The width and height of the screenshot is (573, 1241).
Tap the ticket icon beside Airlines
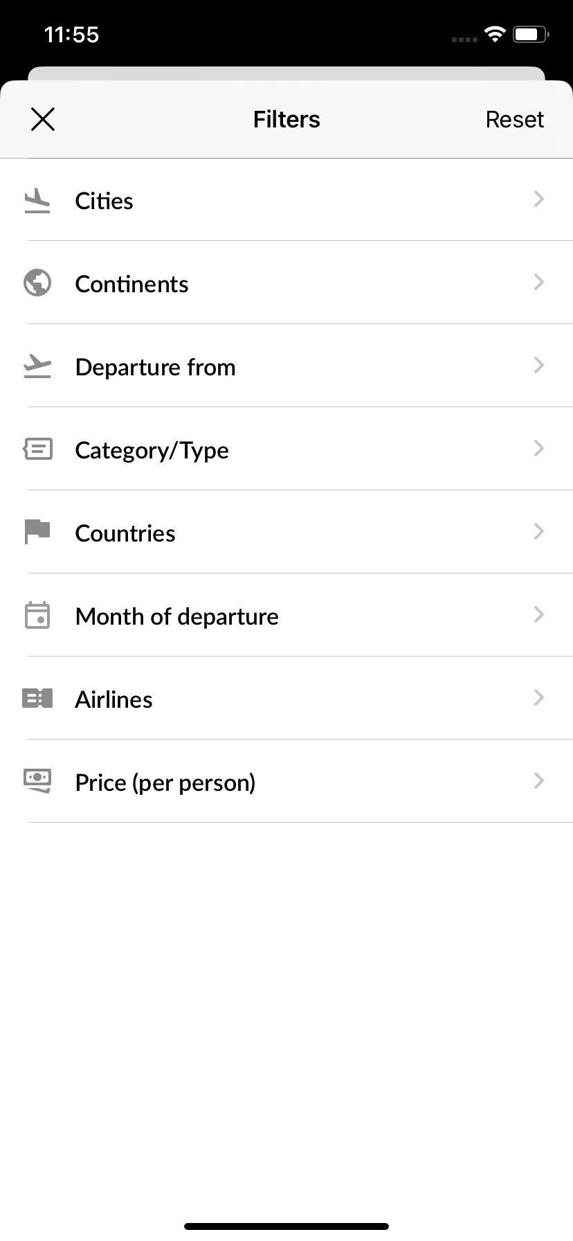[x=37, y=698]
